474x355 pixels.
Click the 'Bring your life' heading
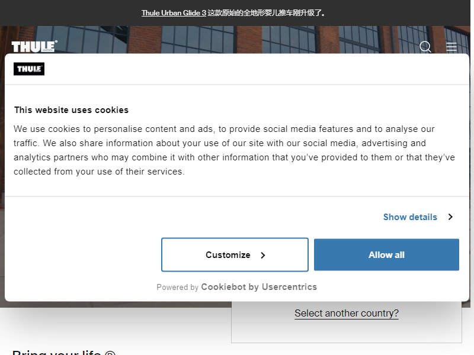pos(64,352)
